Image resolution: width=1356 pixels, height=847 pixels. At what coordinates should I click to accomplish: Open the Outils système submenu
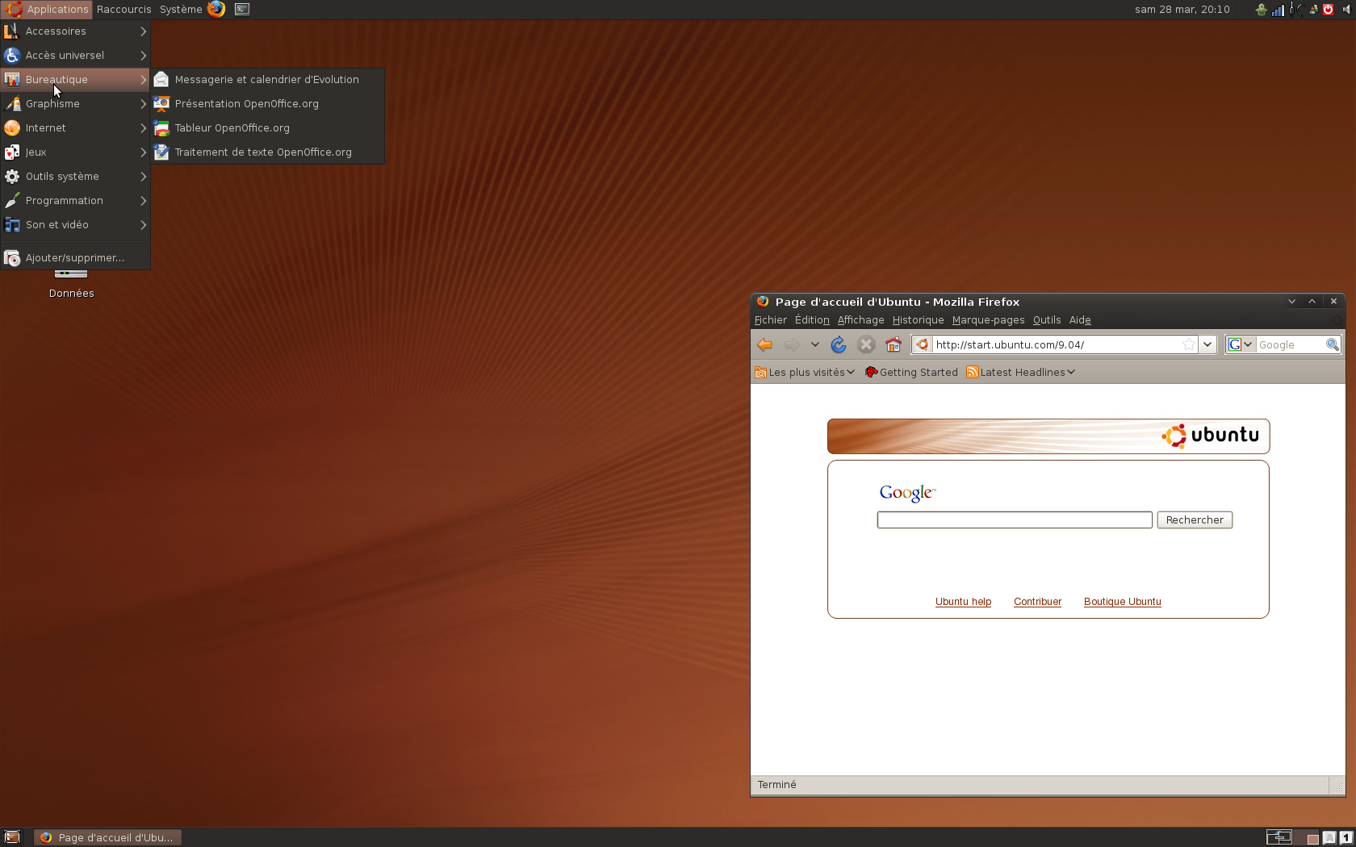point(75,176)
